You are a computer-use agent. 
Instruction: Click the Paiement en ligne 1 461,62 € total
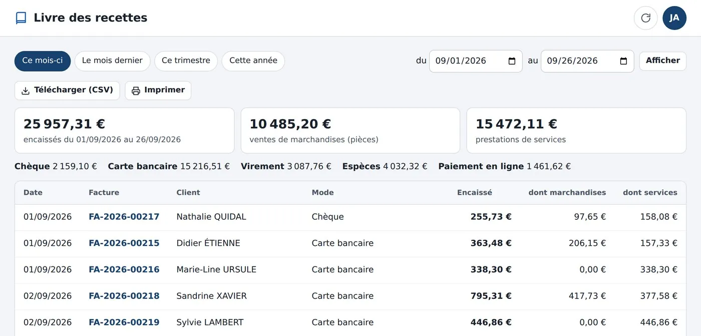[504, 166]
